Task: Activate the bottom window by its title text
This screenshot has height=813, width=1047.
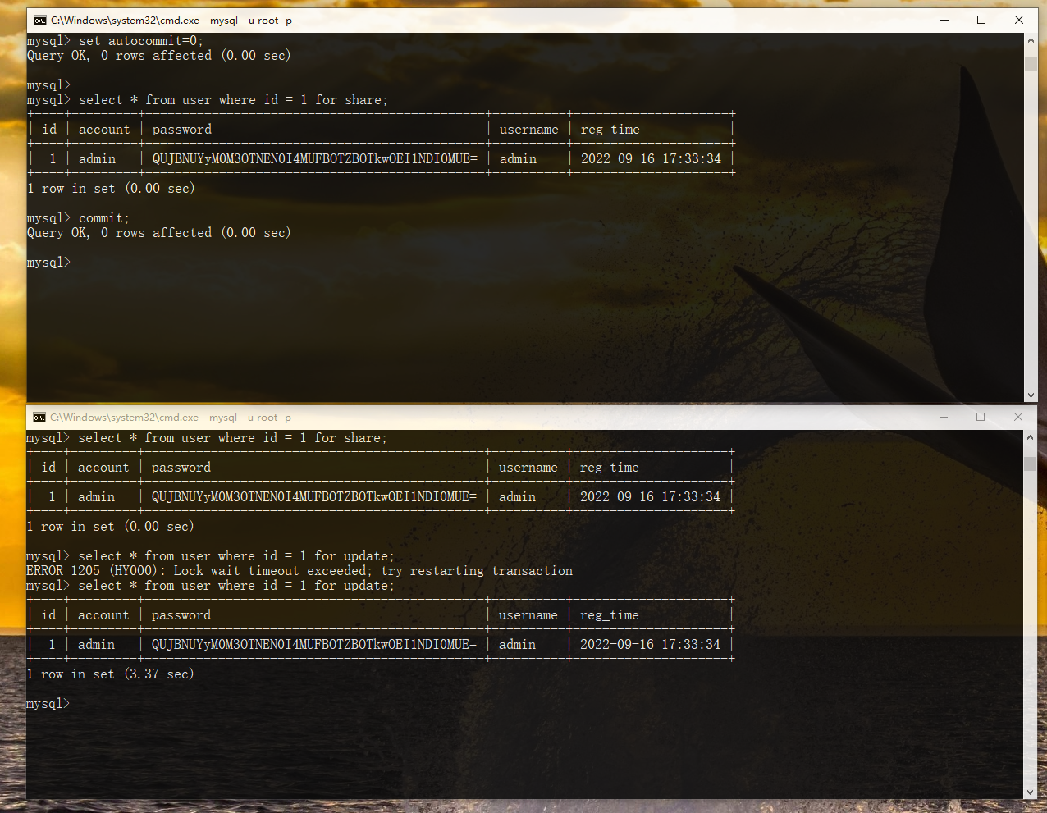Action: (170, 418)
